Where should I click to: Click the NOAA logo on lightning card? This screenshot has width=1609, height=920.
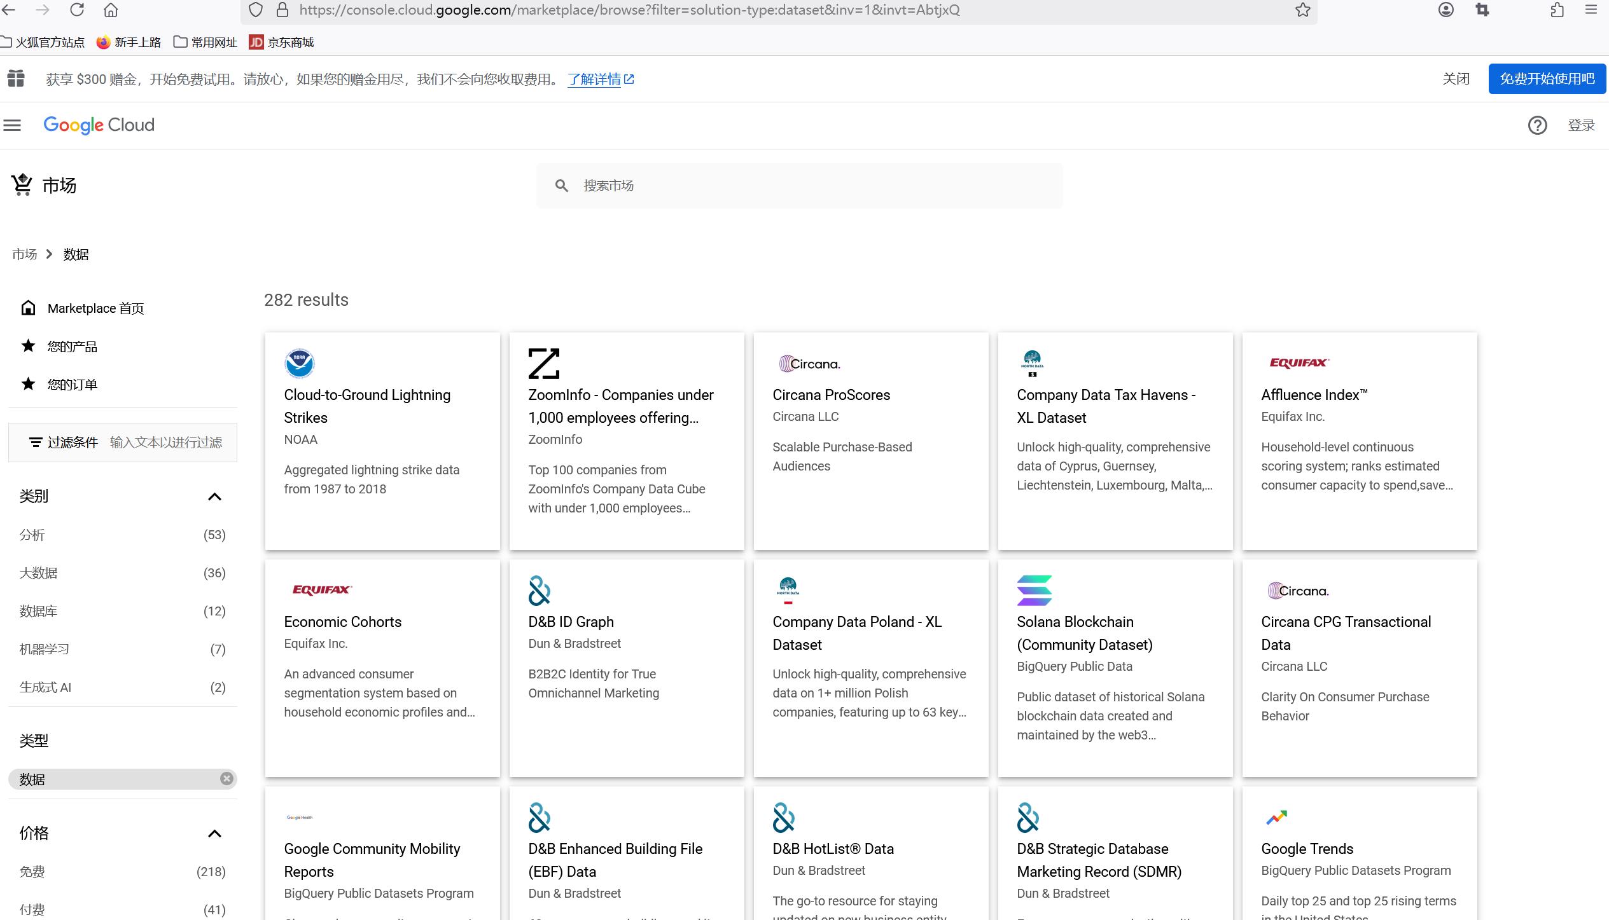pyautogui.click(x=299, y=364)
